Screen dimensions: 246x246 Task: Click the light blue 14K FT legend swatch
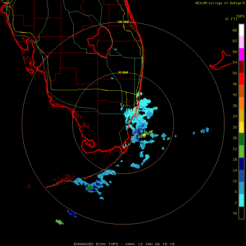pyautogui.click(x=241, y=188)
